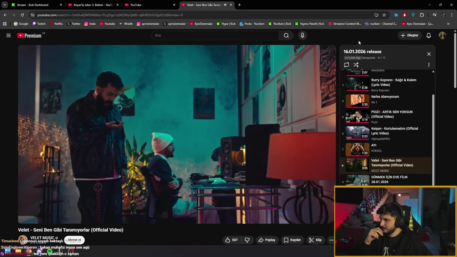Viewport: 457px width, 257px height.
Task: Click the search magnifier button
Action: pyautogui.click(x=286, y=35)
